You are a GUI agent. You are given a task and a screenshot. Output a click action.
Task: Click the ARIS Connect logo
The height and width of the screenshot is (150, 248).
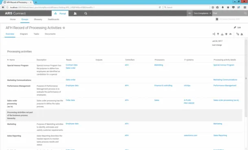(15, 13)
